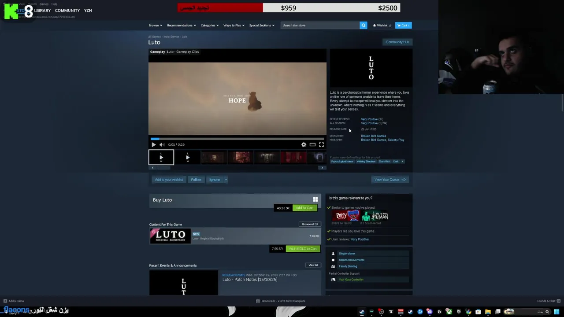Click the Walking Simulator tag

[x=366, y=162]
